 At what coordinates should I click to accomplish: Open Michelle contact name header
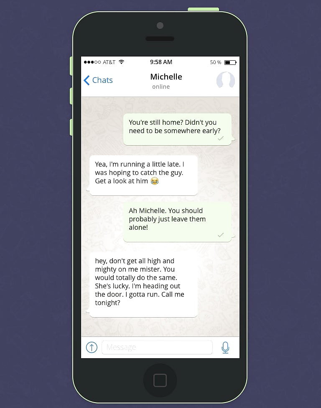click(x=166, y=77)
